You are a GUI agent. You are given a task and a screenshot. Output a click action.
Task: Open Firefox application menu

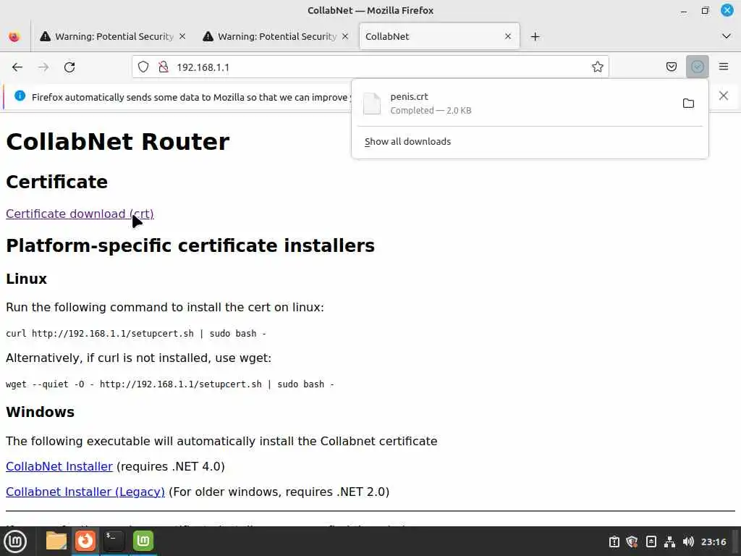[724, 67]
